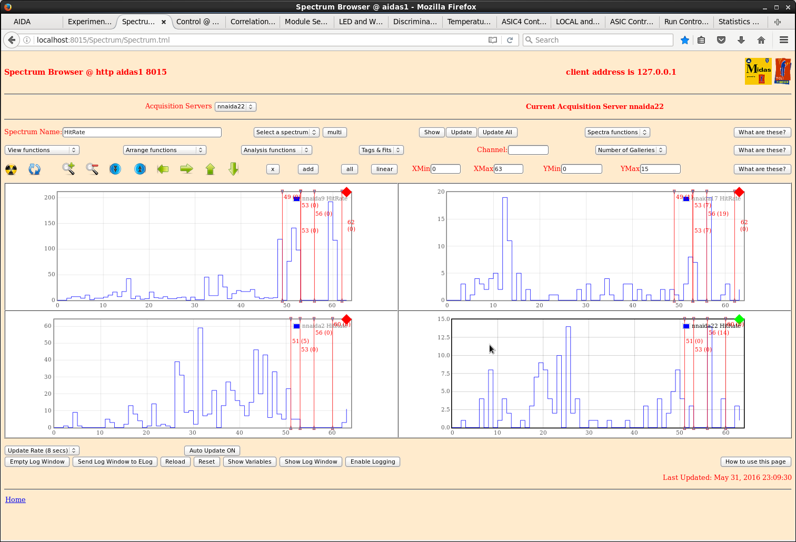Click the blue up-chevrons circle icon
Viewport: 796px width, 542px height.
point(140,169)
